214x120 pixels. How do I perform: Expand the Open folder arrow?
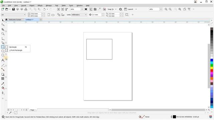(x=10, y=9)
